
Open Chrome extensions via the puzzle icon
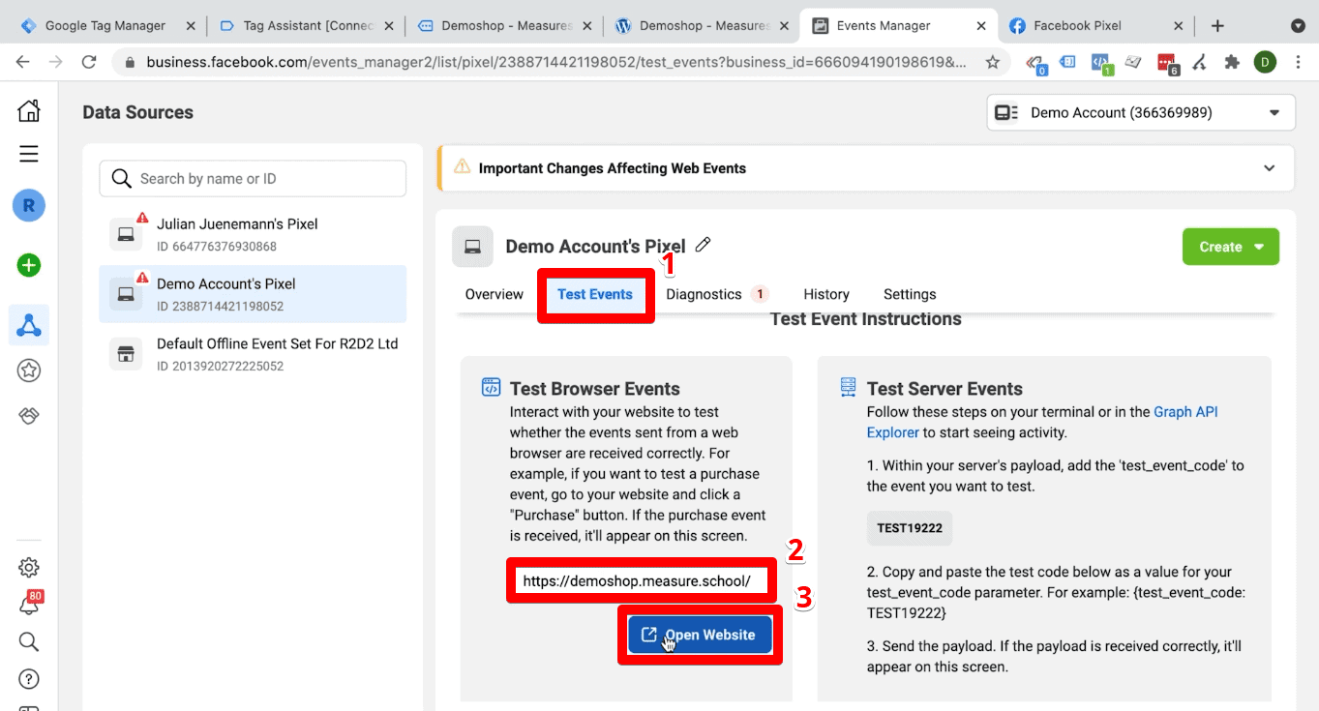pyautogui.click(x=1232, y=62)
